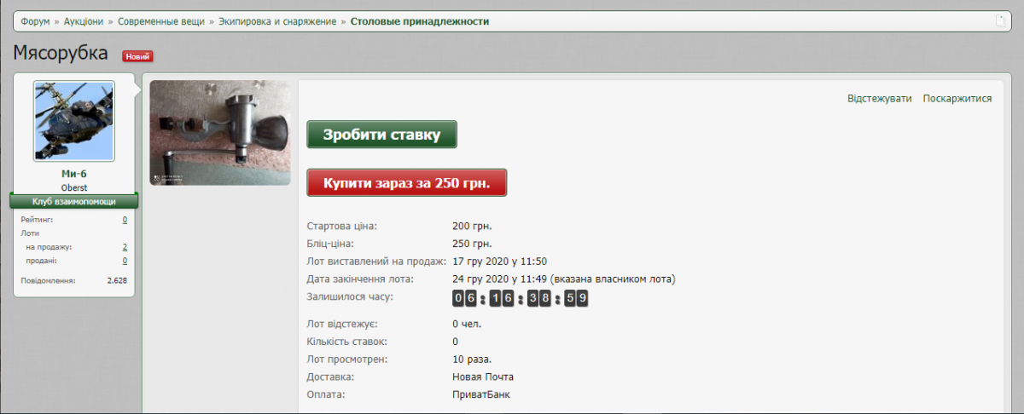1024x414 pixels.
Task: Click the Залишилося часу label
Action: [351, 296]
